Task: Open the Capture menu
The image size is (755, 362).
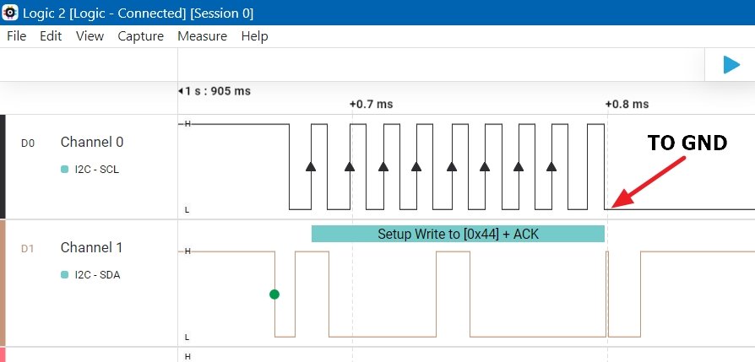Action: pos(140,36)
